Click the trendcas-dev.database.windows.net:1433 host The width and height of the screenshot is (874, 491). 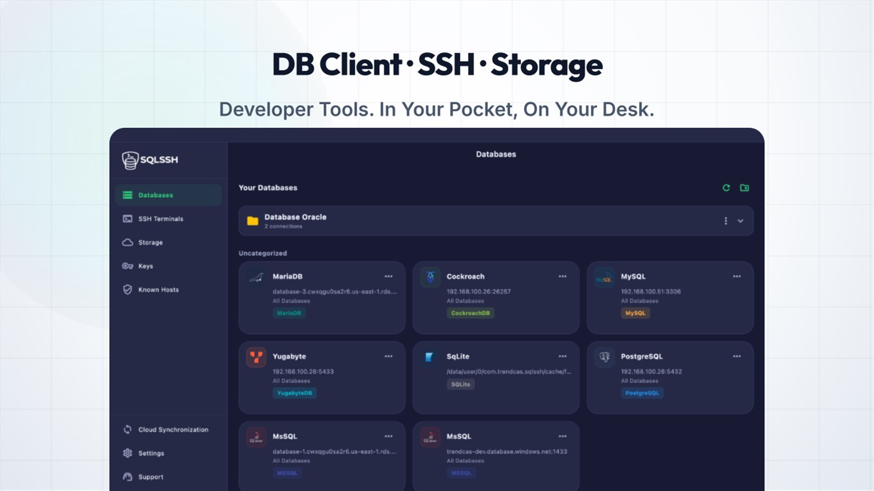pos(507,451)
